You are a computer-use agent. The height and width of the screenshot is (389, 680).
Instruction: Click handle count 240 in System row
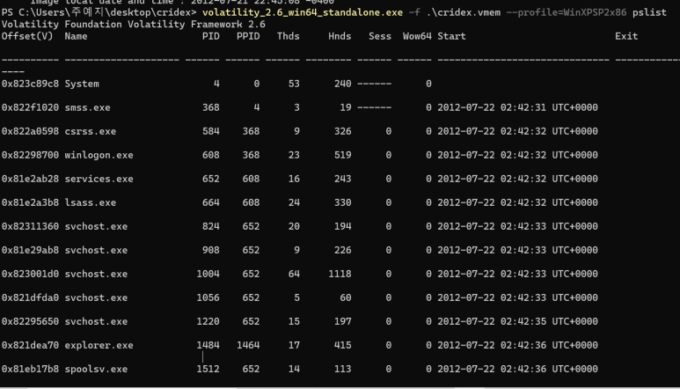tap(342, 84)
